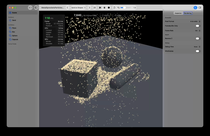Go to the previous demo with left chevron

pyautogui.click(x=68, y=8)
